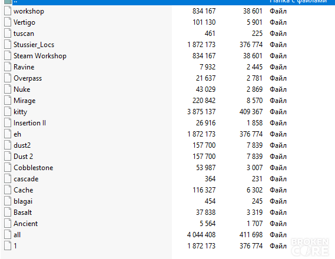The width and height of the screenshot is (335, 259).
Task: Select the file named 1
Action: click(x=15, y=246)
